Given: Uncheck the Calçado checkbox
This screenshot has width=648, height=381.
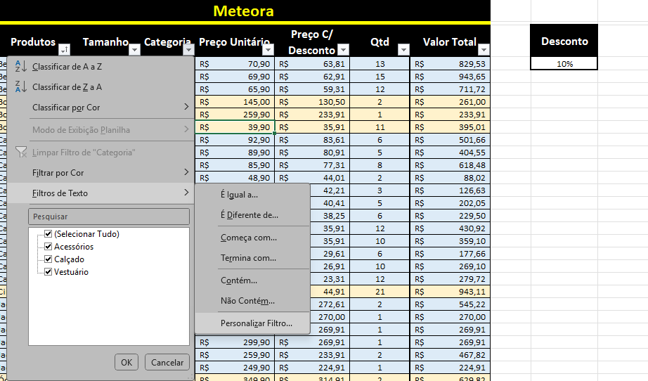Looking at the screenshot, I should [48, 259].
